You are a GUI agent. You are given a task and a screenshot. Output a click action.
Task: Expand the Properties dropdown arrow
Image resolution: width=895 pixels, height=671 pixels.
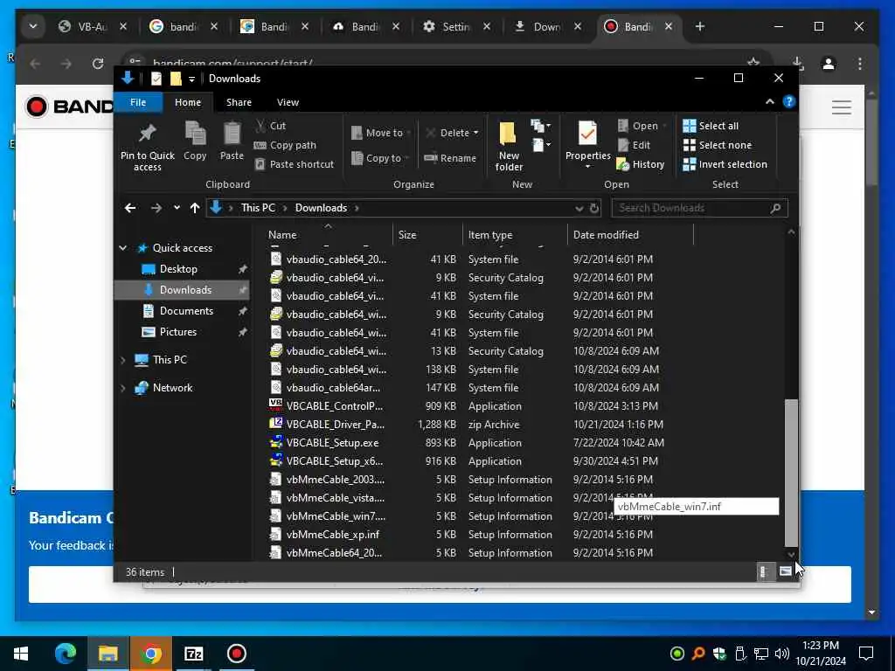pos(587,167)
